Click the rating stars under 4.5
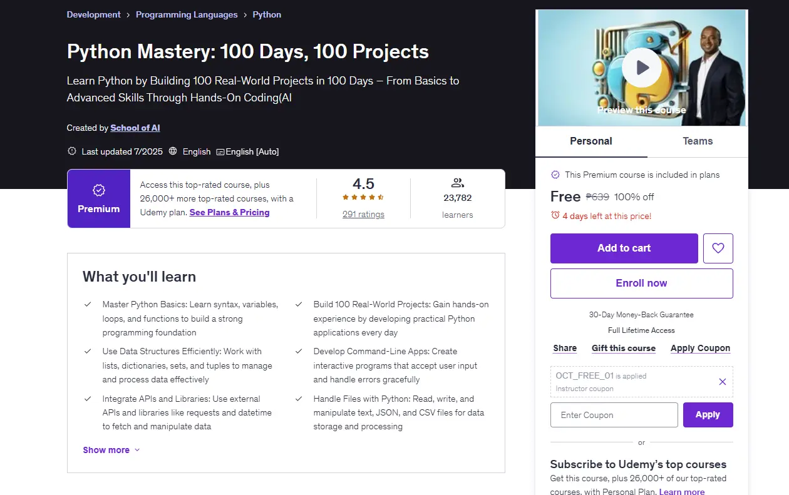The width and height of the screenshot is (789, 495). (363, 197)
